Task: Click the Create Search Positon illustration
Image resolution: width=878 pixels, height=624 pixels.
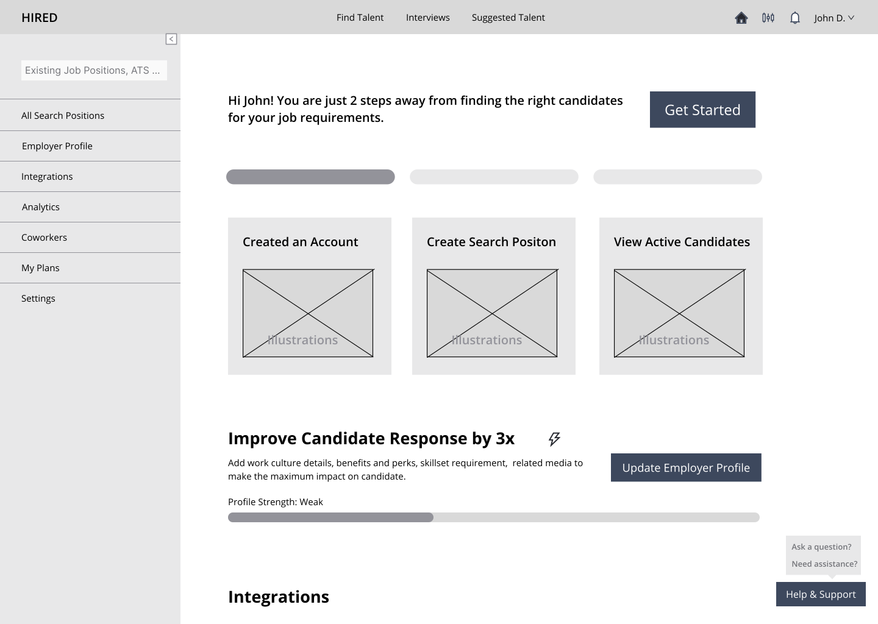Action: point(492,313)
